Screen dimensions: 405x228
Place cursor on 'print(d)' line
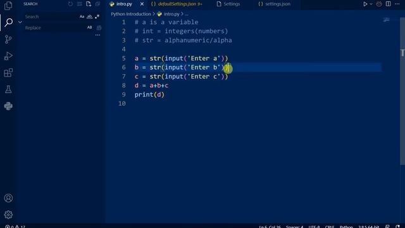(x=149, y=94)
